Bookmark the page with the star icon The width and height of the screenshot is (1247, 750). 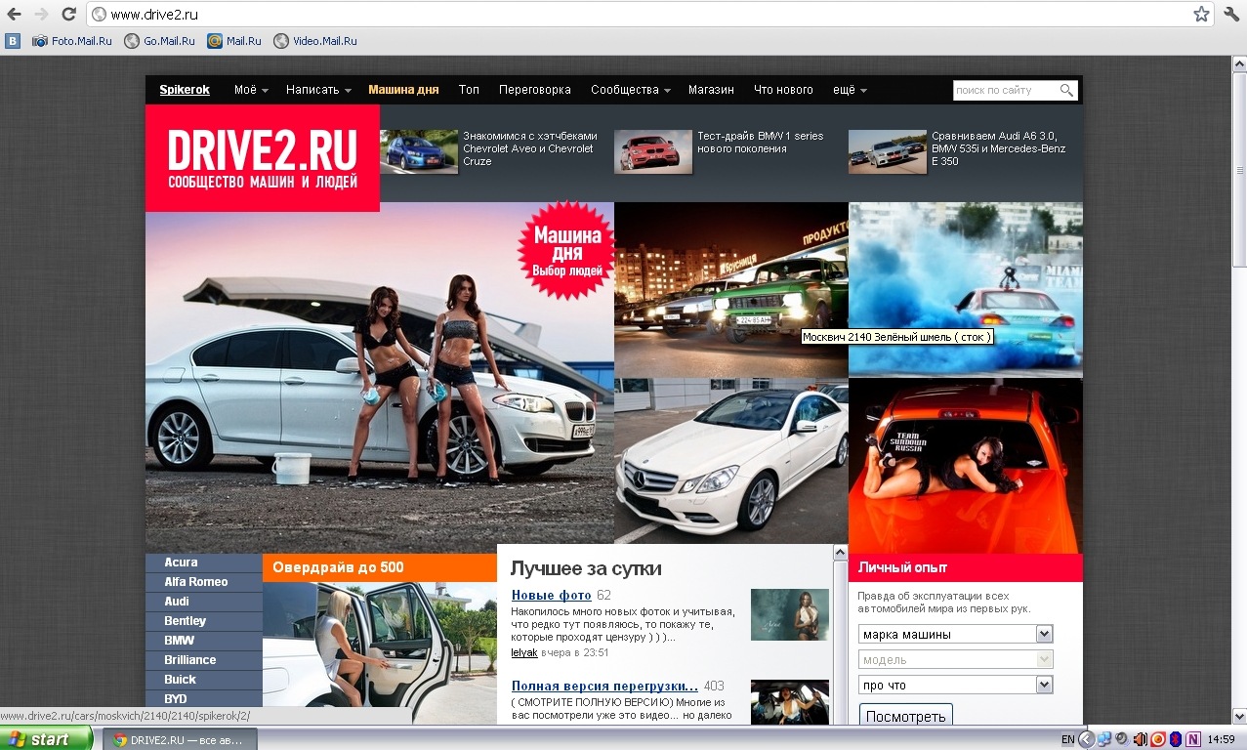[x=1201, y=14]
